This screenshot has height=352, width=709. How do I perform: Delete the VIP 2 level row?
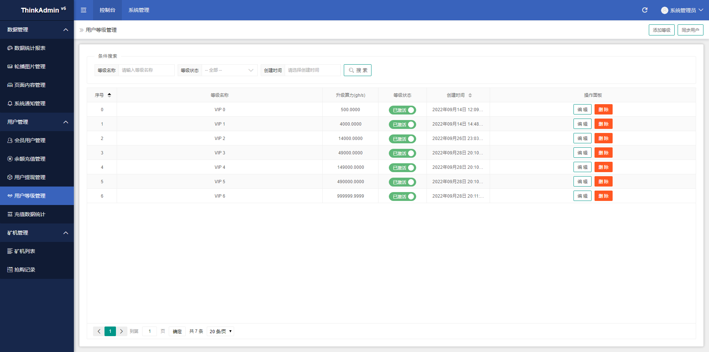pyautogui.click(x=603, y=139)
